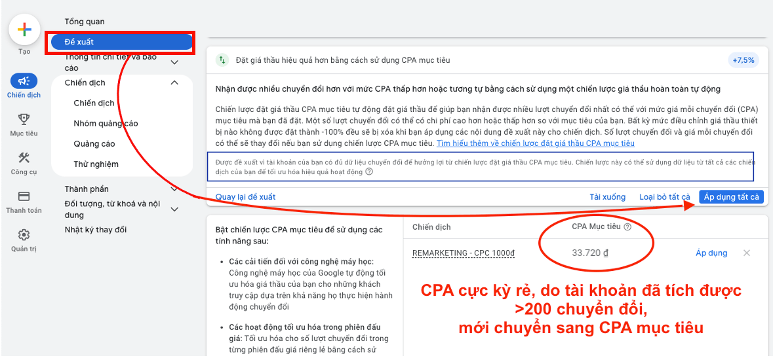
Task: Click the Tải xuống button
Action: click(607, 197)
